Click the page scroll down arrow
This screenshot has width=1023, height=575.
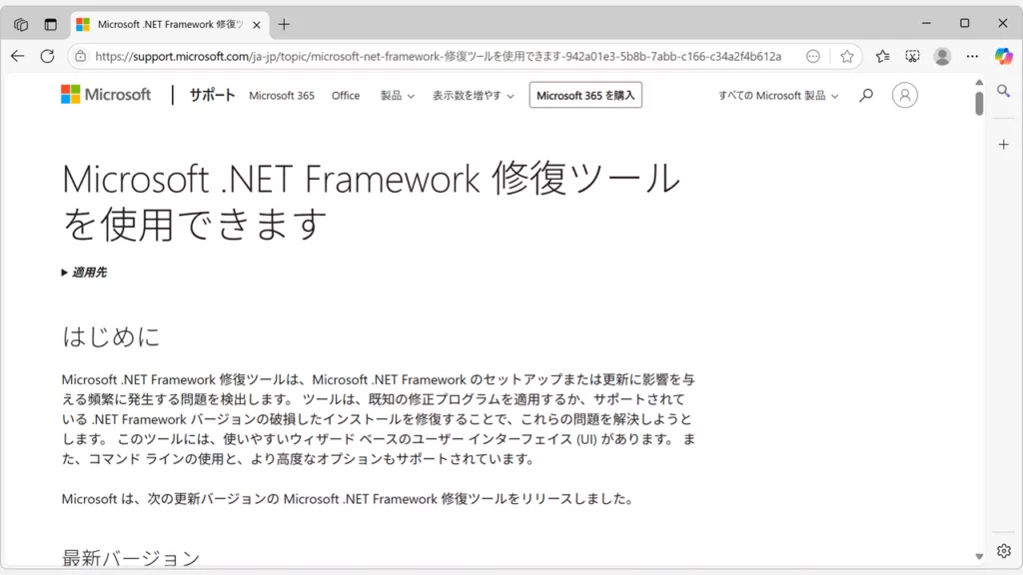click(x=979, y=557)
